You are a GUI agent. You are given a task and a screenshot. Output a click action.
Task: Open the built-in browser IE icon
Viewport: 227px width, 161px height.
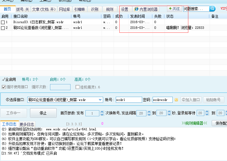tap(136, 9)
